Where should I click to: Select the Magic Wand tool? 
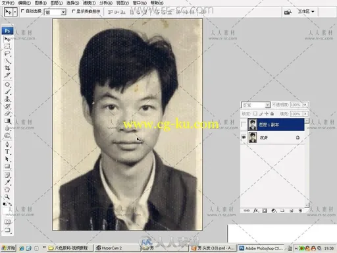pyautogui.click(x=7, y=61)
